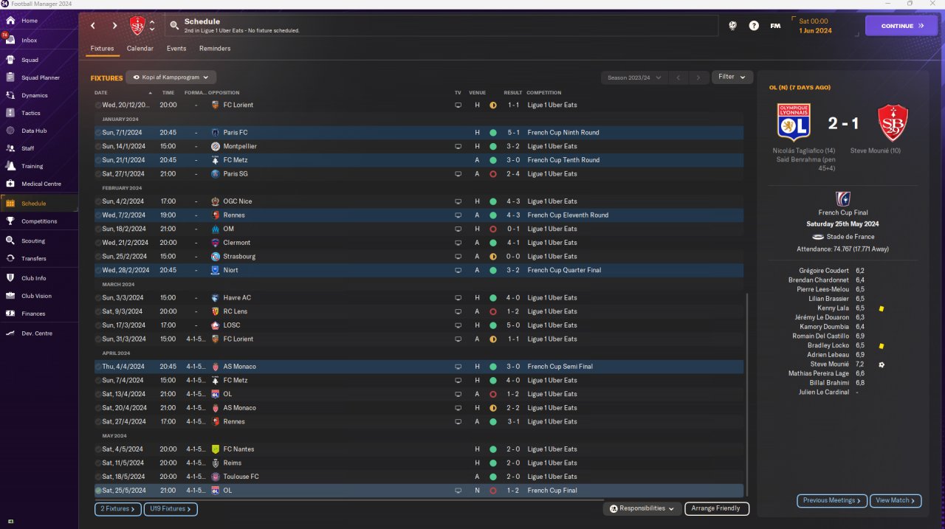Open Kenny Lala in the ratings list
Screen dimensions: 945x529
tap(834, 308)
